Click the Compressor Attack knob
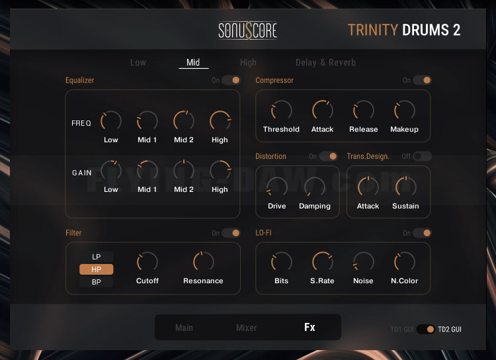This screenshot has height=360, width=496. 322,111
